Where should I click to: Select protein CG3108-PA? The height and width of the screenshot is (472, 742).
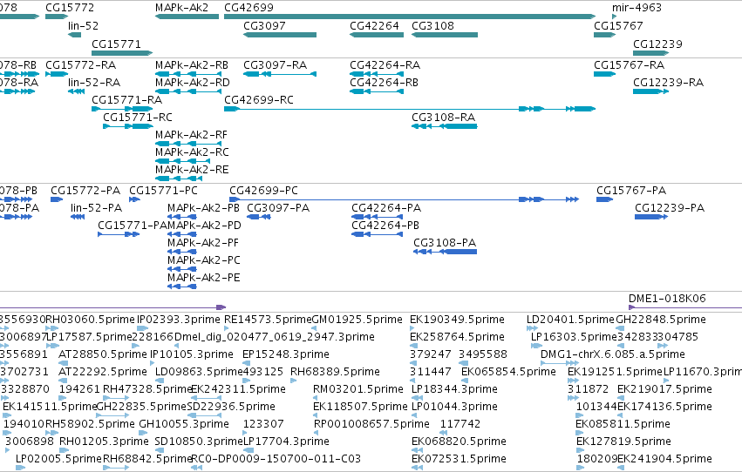click(x=445, y=252)
